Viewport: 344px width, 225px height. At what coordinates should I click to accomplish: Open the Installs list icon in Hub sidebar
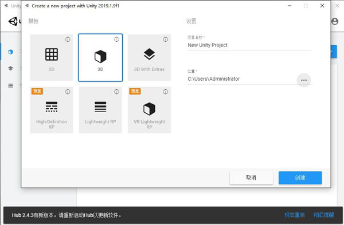(10, 85)
